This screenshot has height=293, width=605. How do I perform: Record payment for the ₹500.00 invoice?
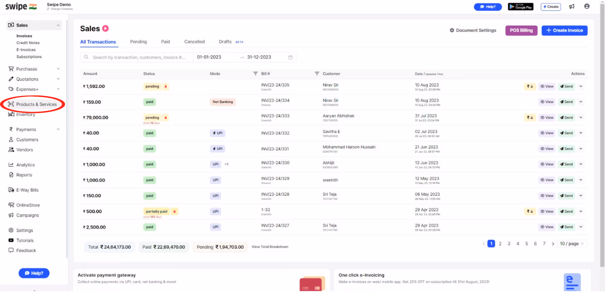530,211
